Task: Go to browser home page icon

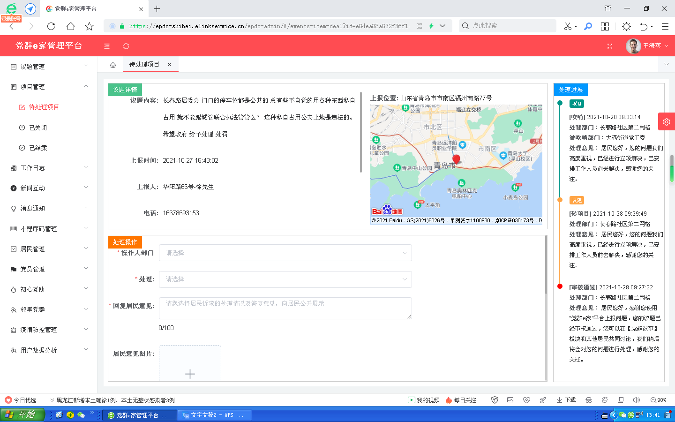Action: pyautogui.click(x=70, y=26)
